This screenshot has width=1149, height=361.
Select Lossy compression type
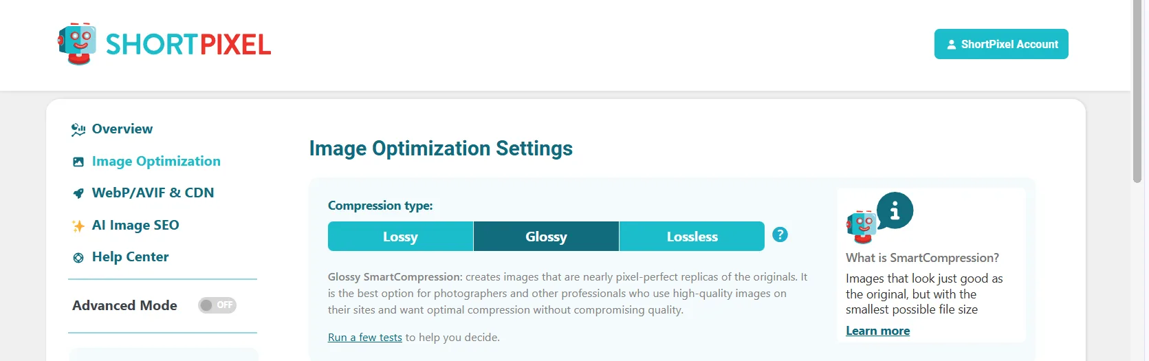[400, 237]
